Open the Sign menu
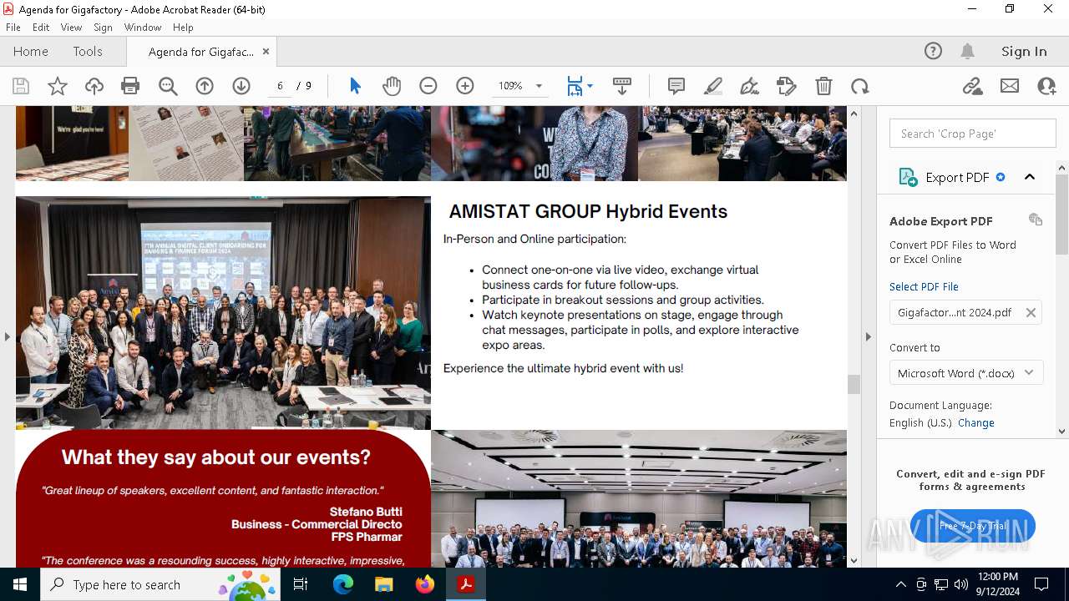 pos(104,28)
